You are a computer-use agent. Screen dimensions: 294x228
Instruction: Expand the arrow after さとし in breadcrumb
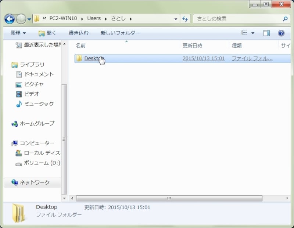(131, 19)
